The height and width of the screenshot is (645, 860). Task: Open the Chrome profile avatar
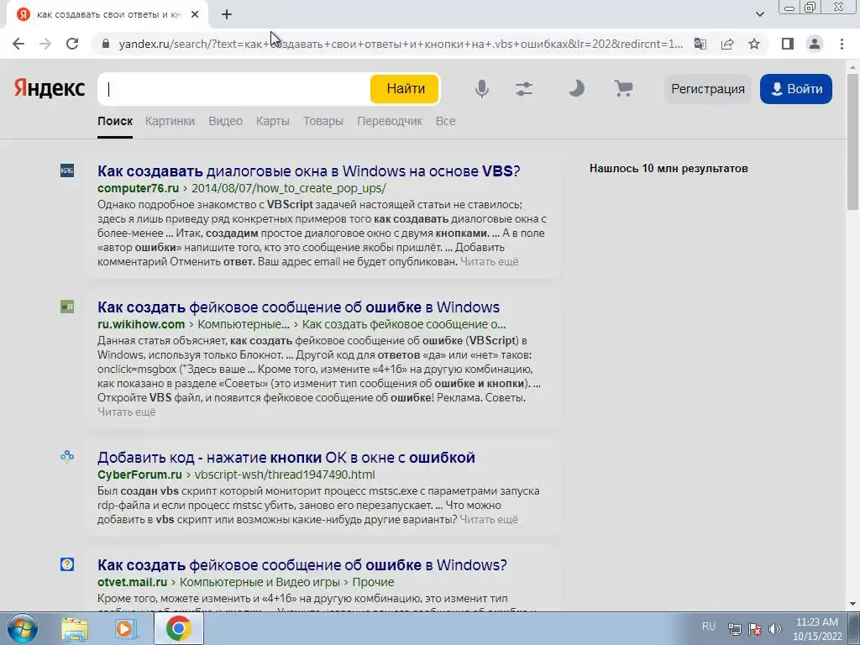[x=815, y=44]
